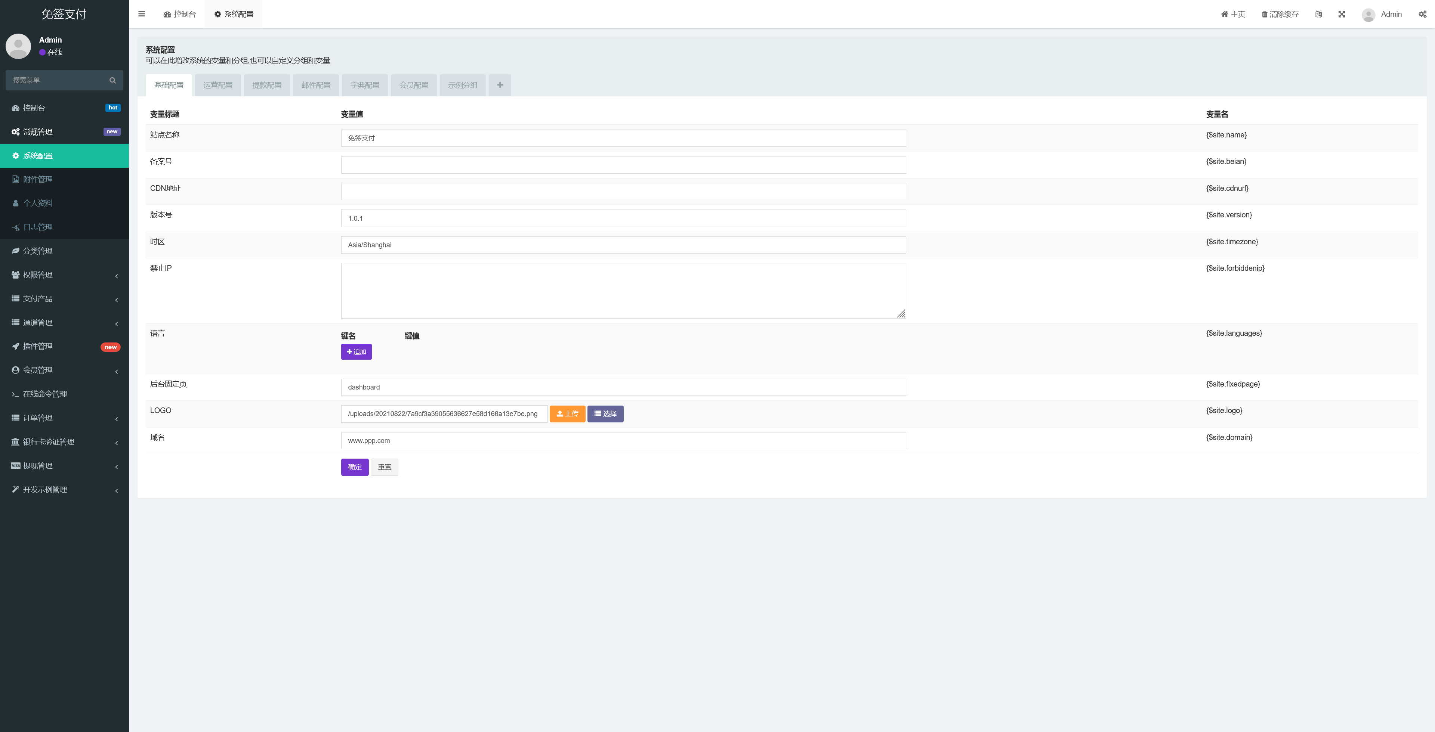The height and width of the screenshot is (732, 1435).
Task: Switch to the 会员配置 tab
Action: 414,85
